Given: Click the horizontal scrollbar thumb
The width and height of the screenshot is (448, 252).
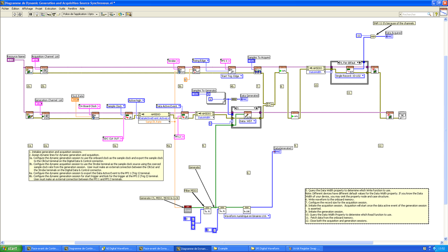Looking at the screenshot, I should [224, 243].
